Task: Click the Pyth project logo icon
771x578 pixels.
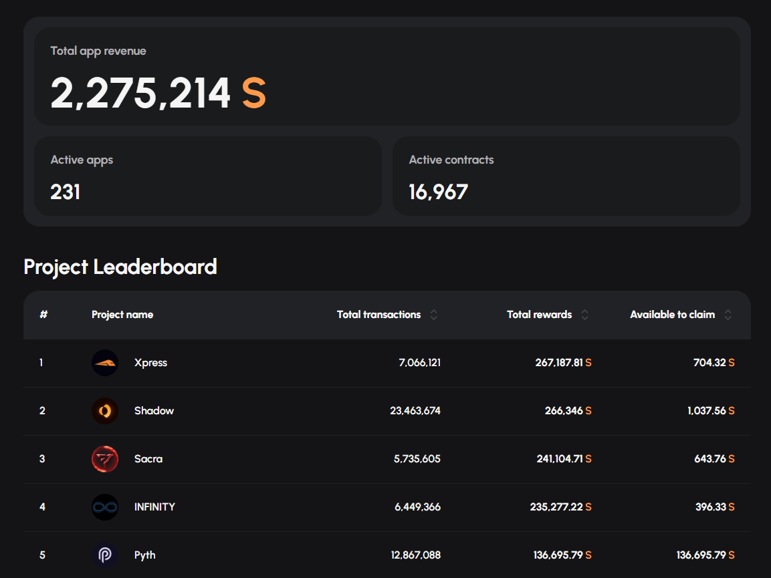Action: pos(105,555)
